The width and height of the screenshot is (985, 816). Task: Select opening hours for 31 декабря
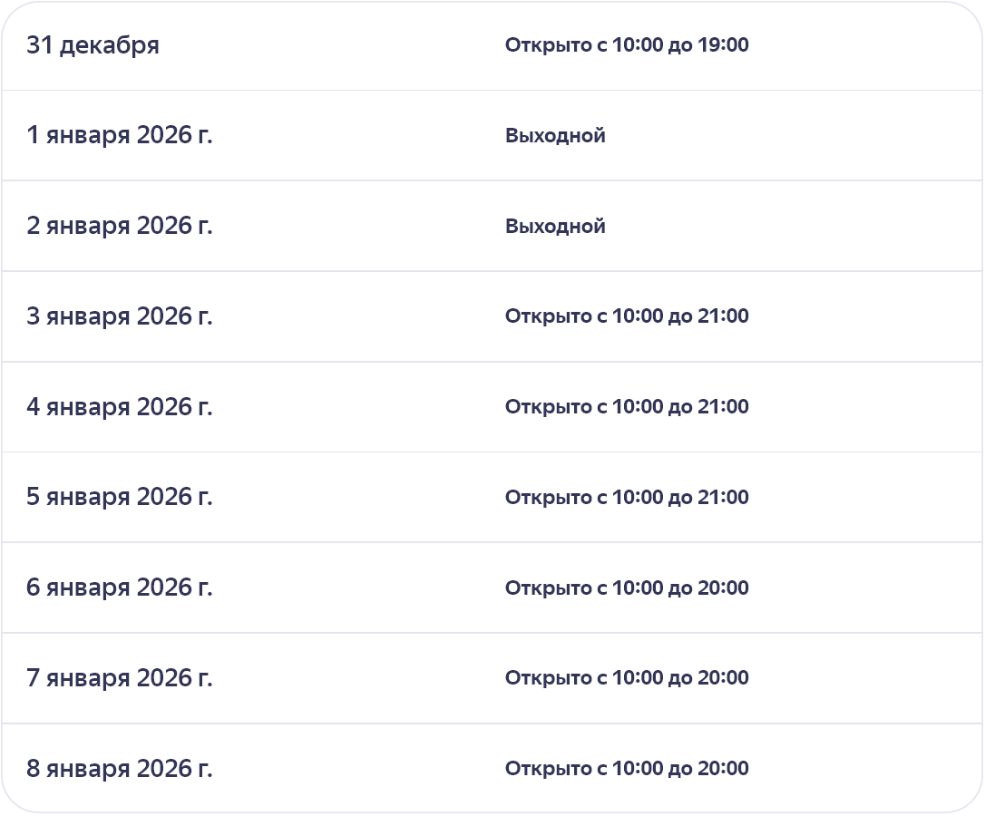click(x=626, y=45)
